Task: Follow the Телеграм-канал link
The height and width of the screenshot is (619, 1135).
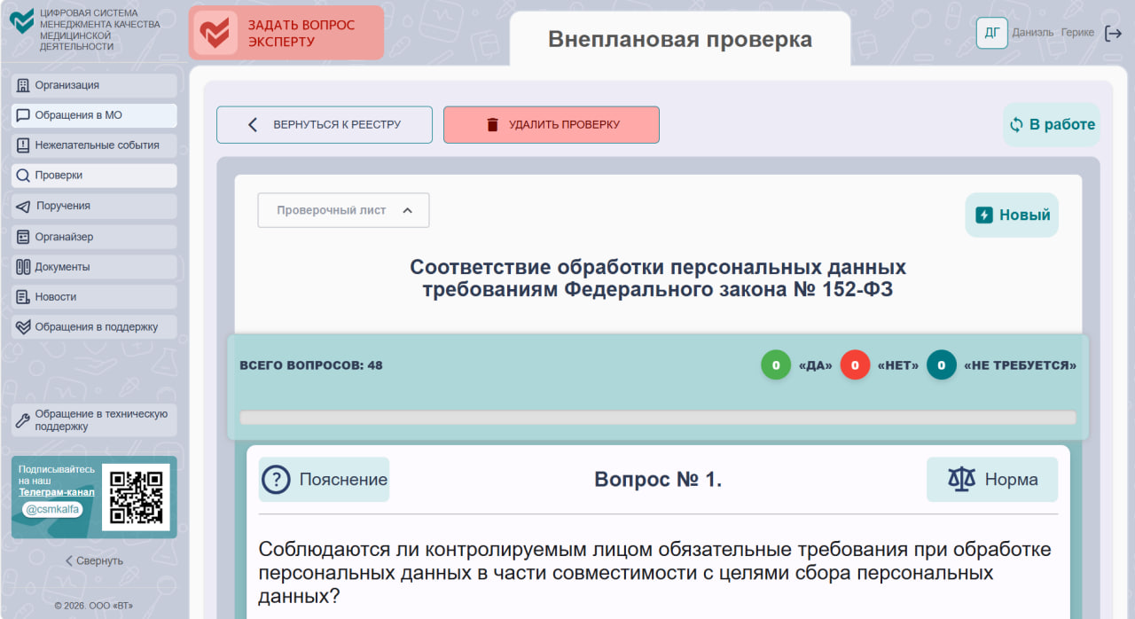Action: (x=57, y=492)
